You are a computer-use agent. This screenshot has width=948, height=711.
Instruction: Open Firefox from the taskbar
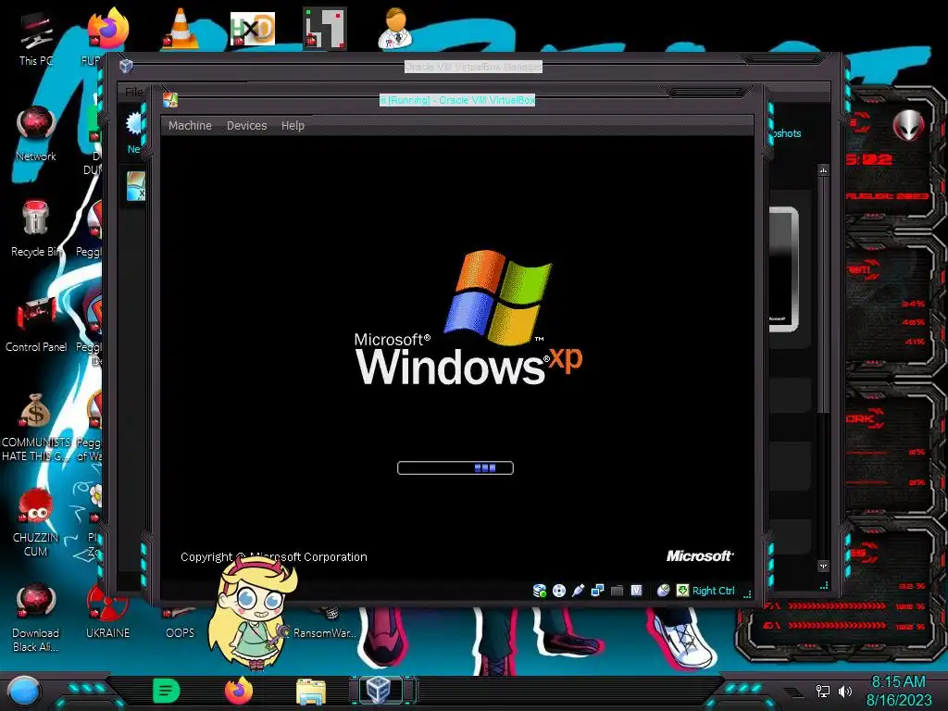(239, 691)
